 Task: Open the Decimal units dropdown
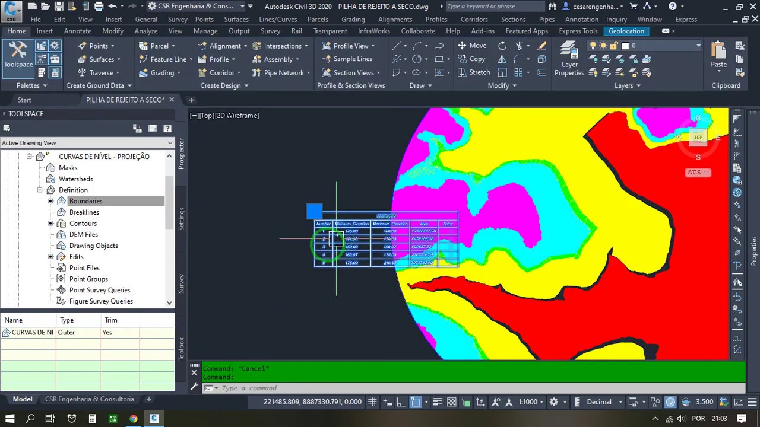[x=604, y=401]
